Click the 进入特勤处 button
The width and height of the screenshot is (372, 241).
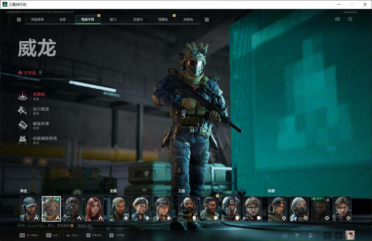(29, 235)
